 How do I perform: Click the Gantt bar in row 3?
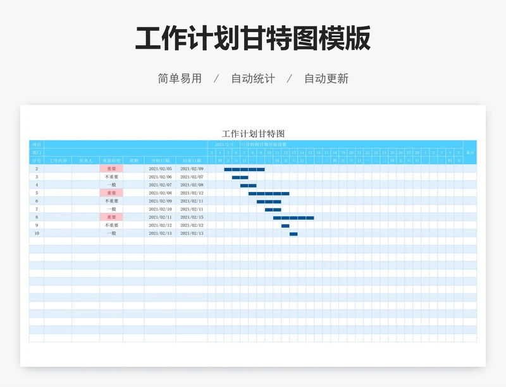point(240,177)
